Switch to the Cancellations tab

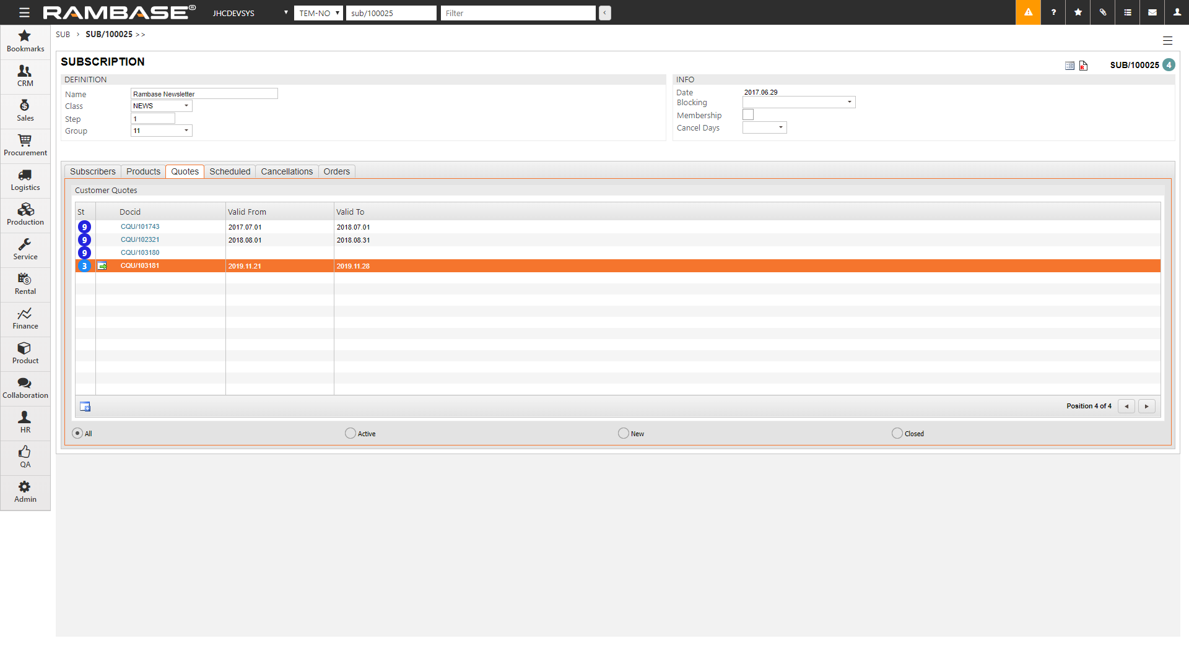(287, 171)
